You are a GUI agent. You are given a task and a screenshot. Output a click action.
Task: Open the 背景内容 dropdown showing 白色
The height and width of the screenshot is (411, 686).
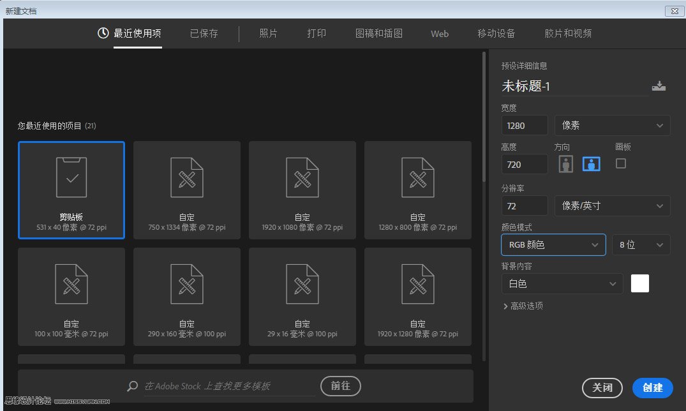(x=561, y=283)
